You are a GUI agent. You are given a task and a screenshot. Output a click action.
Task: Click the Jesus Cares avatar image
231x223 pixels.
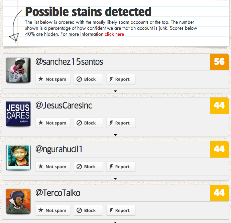pyautogui.click(x=18, y=114)
